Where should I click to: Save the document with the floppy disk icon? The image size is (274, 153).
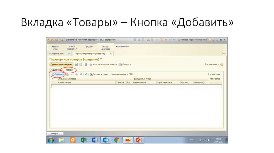pyautogui.click(x=76, y=65)
